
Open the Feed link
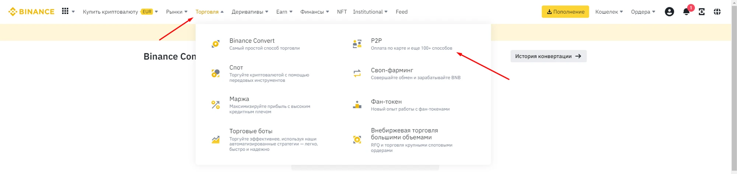click(401, 12)
